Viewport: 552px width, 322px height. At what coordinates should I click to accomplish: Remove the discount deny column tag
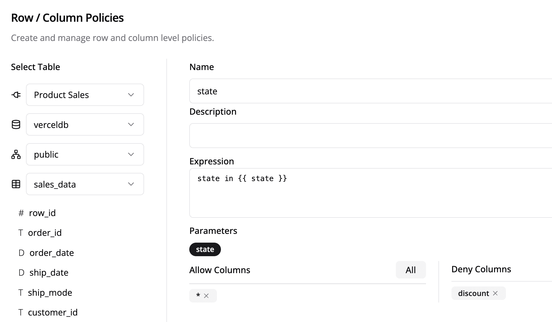[x=495, y=293]
